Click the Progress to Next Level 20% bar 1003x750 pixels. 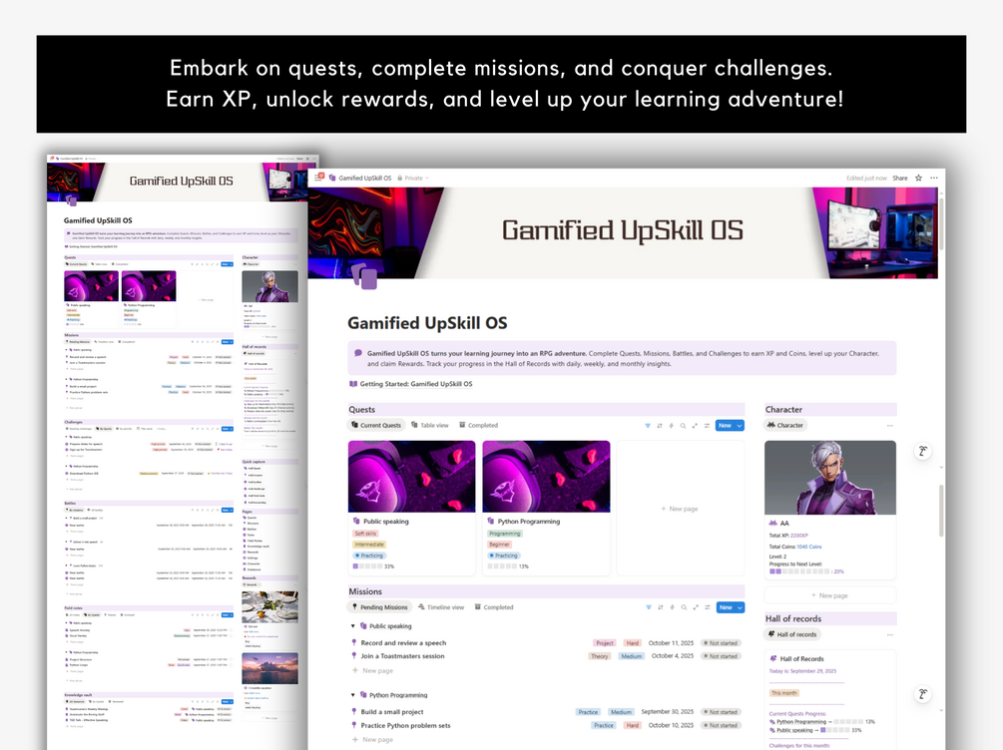click(806, 571)
